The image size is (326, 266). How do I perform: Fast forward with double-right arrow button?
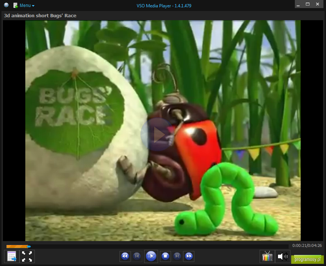point(189,256)
